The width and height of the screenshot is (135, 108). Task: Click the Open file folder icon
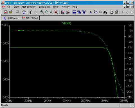pos(11,12)
